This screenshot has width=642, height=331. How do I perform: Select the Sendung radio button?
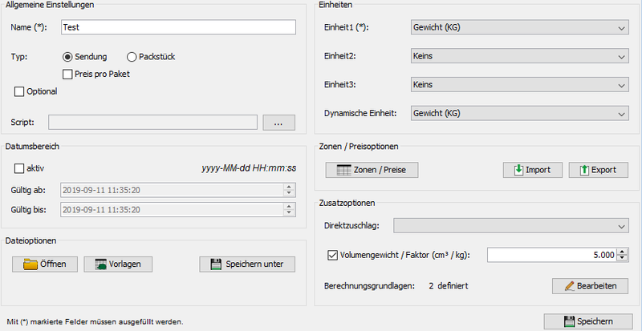pyautogui.click(x=68, y=57)
